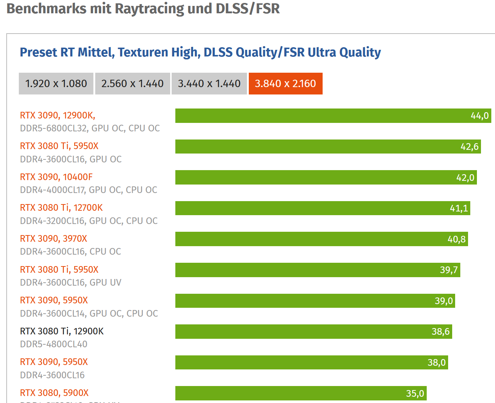495x403 pixels.
Task: Select the 1.920 x 1.080 resolution tab
Action: coord(56,84)
